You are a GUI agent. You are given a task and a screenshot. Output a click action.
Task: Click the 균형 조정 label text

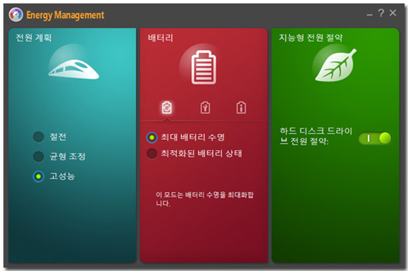(x=67, y=156)
